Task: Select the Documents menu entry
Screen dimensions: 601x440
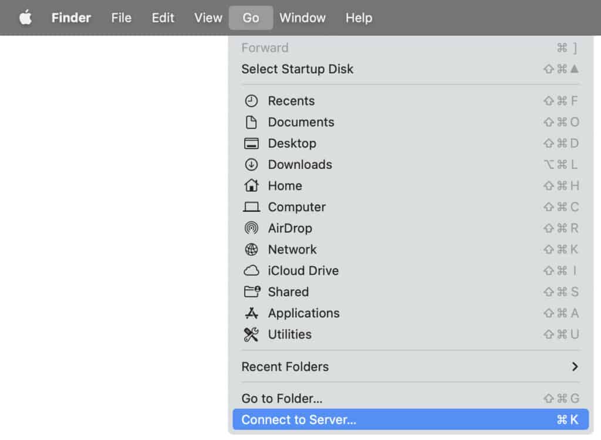Action: (x=410, y=122)
